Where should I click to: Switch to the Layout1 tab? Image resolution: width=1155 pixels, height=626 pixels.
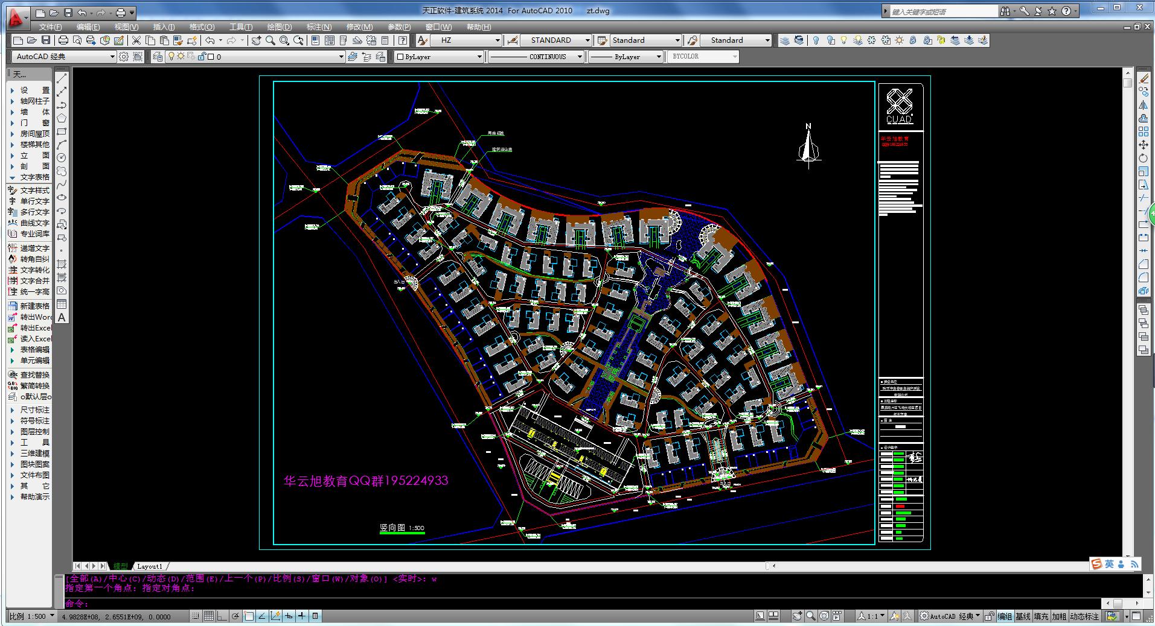(150, 566)
